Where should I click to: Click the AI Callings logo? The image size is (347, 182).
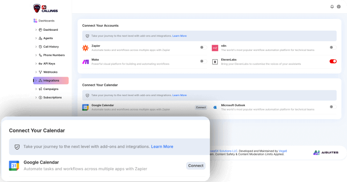point(45,8)
